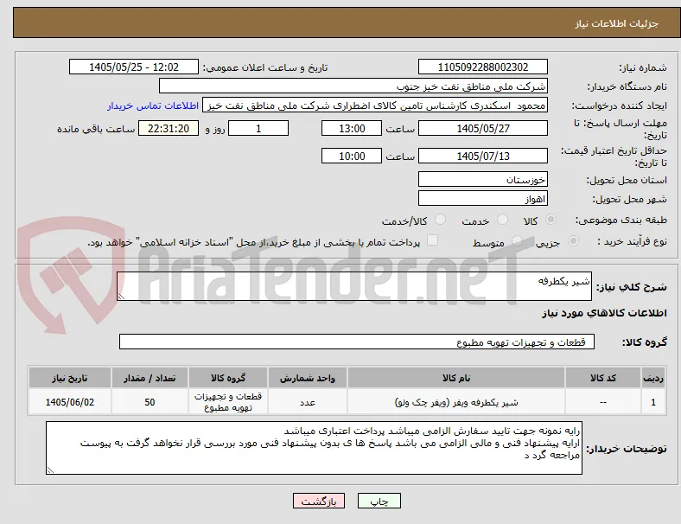Viewport: 681px width, 524px height.
Task: Click the item name شیر یکطرفه ویفر cell
Action: 456,402
